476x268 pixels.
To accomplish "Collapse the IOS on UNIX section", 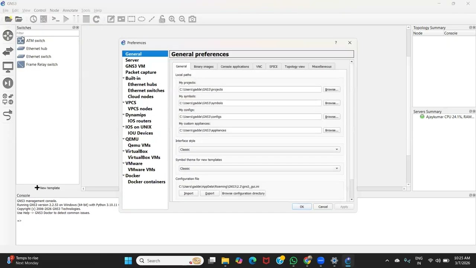I will pos(123,127).
